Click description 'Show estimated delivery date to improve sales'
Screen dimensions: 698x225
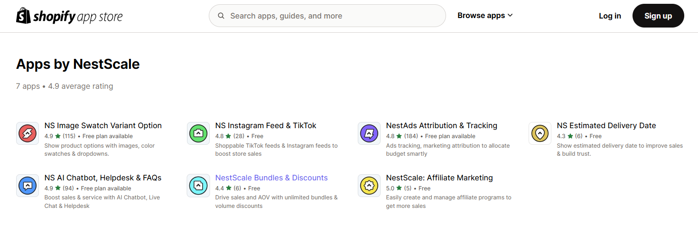tap(620, 150)
